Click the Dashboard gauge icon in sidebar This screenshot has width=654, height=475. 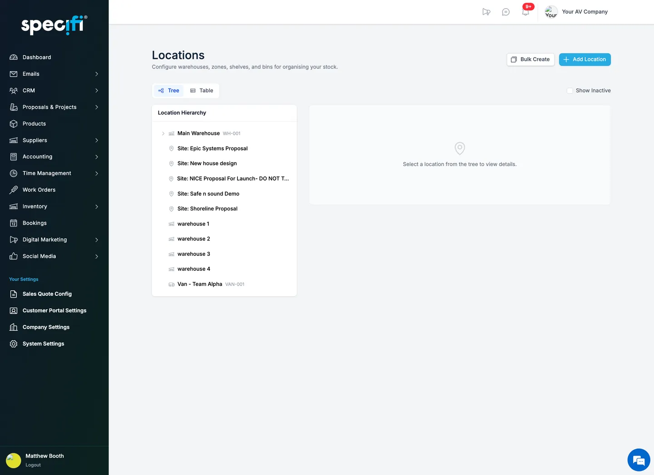click(x=14, y=57)
